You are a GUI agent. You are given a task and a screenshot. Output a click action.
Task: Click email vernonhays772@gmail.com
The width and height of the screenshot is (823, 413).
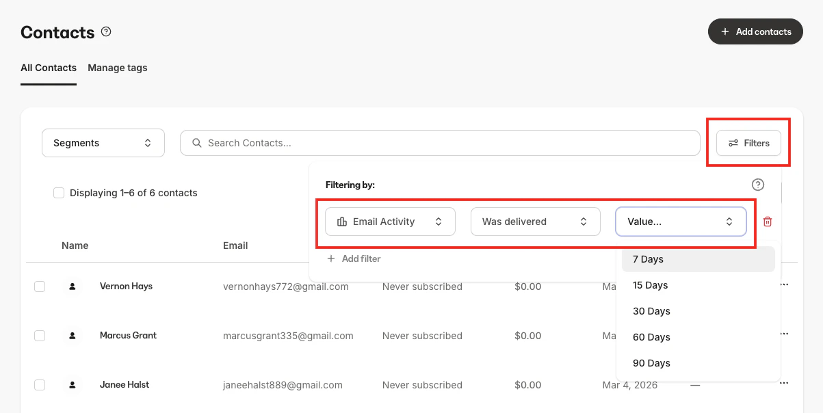click(286, 287)
